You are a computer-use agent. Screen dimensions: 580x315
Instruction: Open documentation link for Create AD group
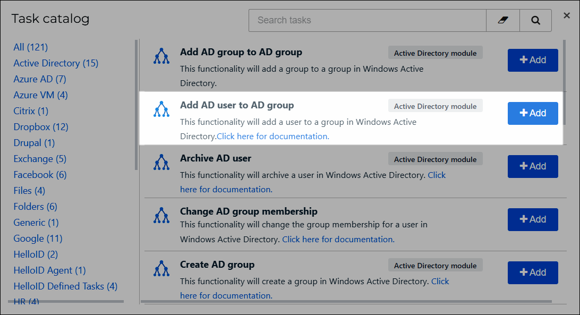(226, 295)
